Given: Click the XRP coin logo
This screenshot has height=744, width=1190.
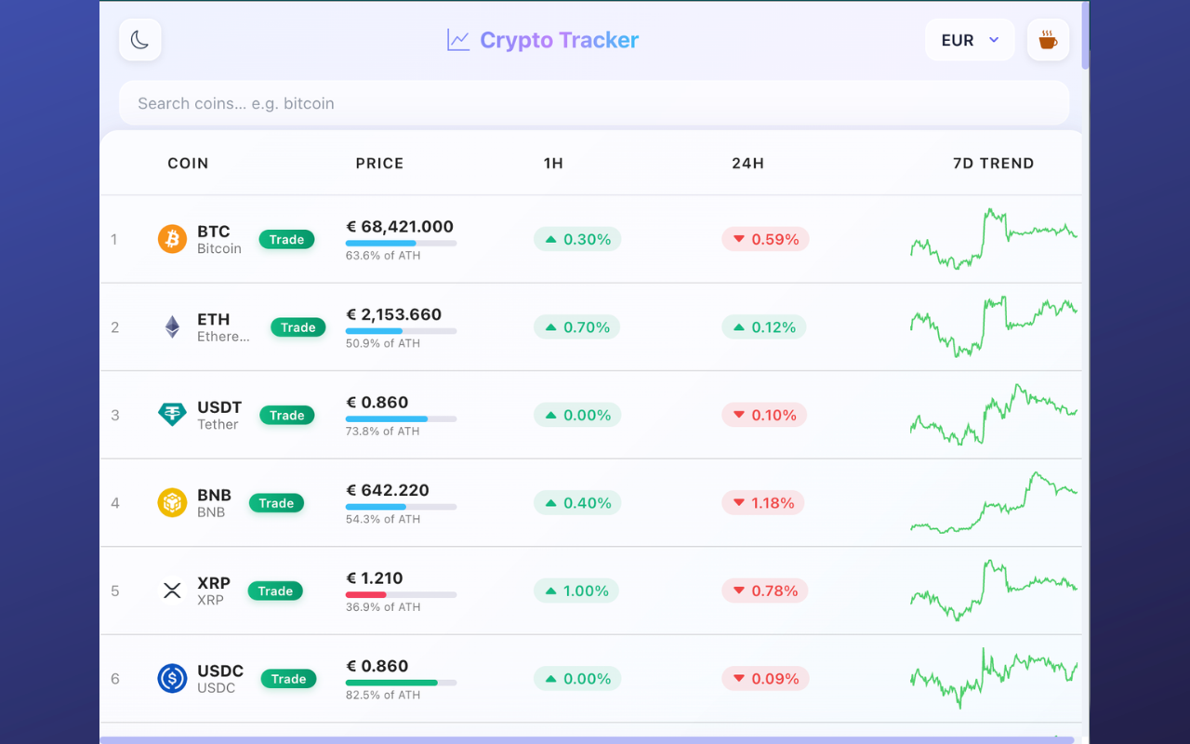Looking at the screenshot, I should pos(172,591).
